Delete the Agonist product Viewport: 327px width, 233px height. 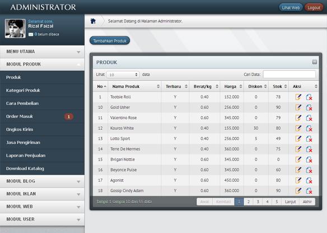point(309,180)
